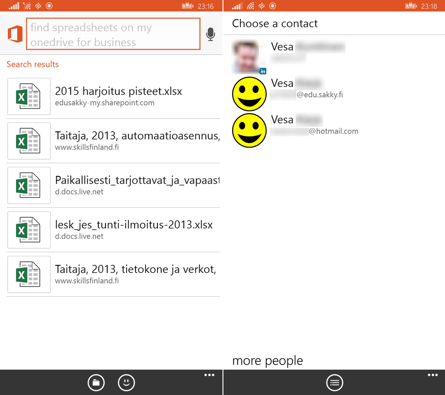The image size is (445, 395).
Task: Tap the Choose a contact header
Action: click(275, 23)
